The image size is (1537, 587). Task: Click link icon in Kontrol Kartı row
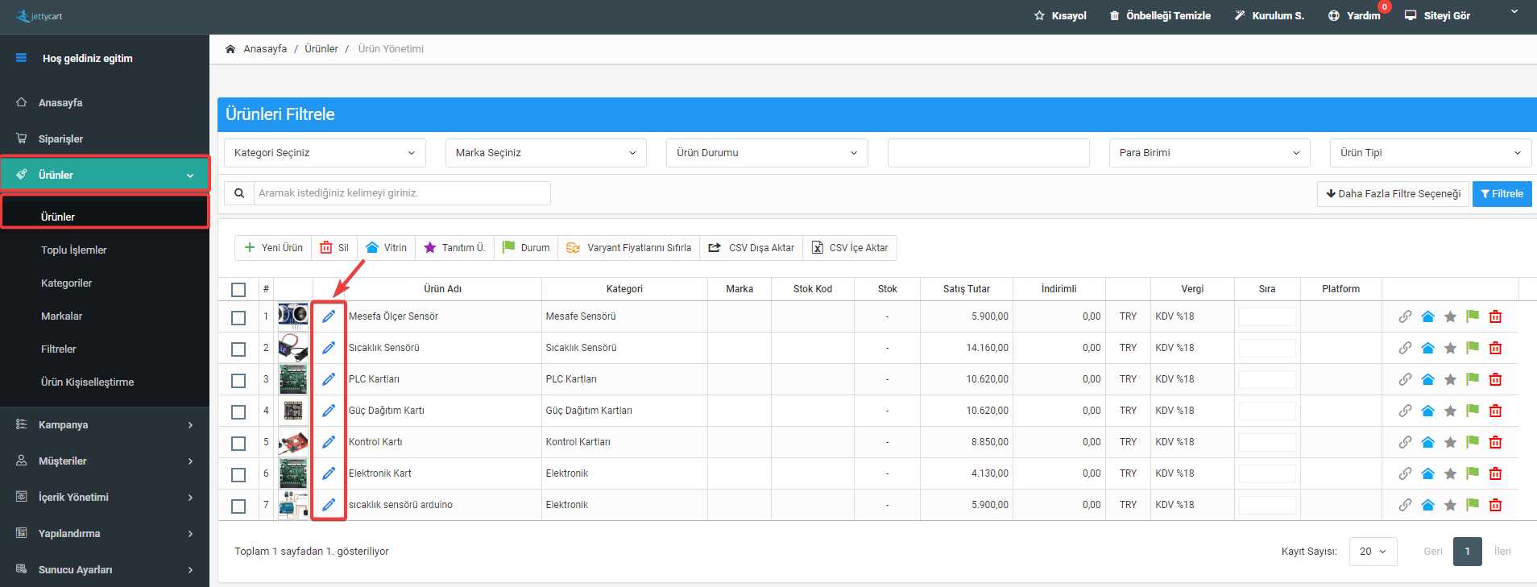(1405, 442)
